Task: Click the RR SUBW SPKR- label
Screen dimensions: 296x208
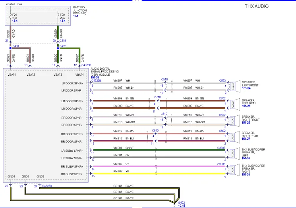Action: [72, 174]
